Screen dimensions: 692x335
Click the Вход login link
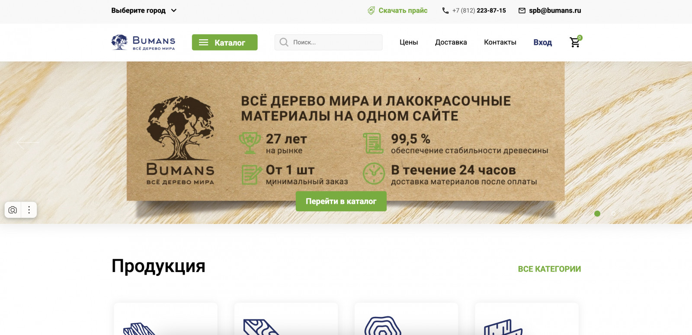click(542, 42)
